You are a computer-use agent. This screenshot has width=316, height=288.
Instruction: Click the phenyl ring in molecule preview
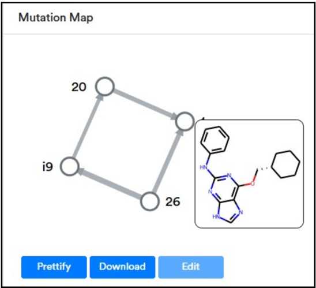[215, 139]
